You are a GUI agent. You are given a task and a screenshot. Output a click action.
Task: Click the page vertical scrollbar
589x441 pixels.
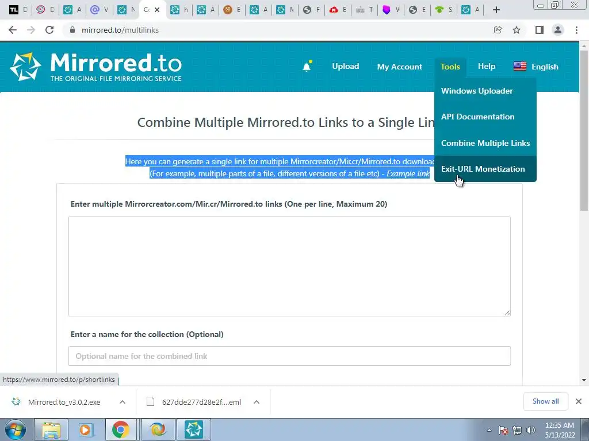584,131
